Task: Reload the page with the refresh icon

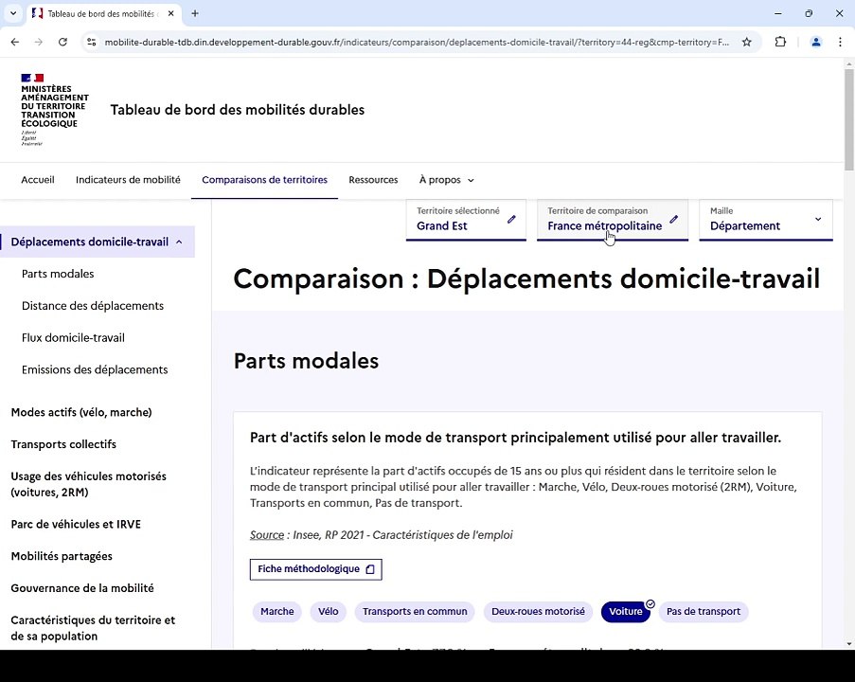Action: 62,42
